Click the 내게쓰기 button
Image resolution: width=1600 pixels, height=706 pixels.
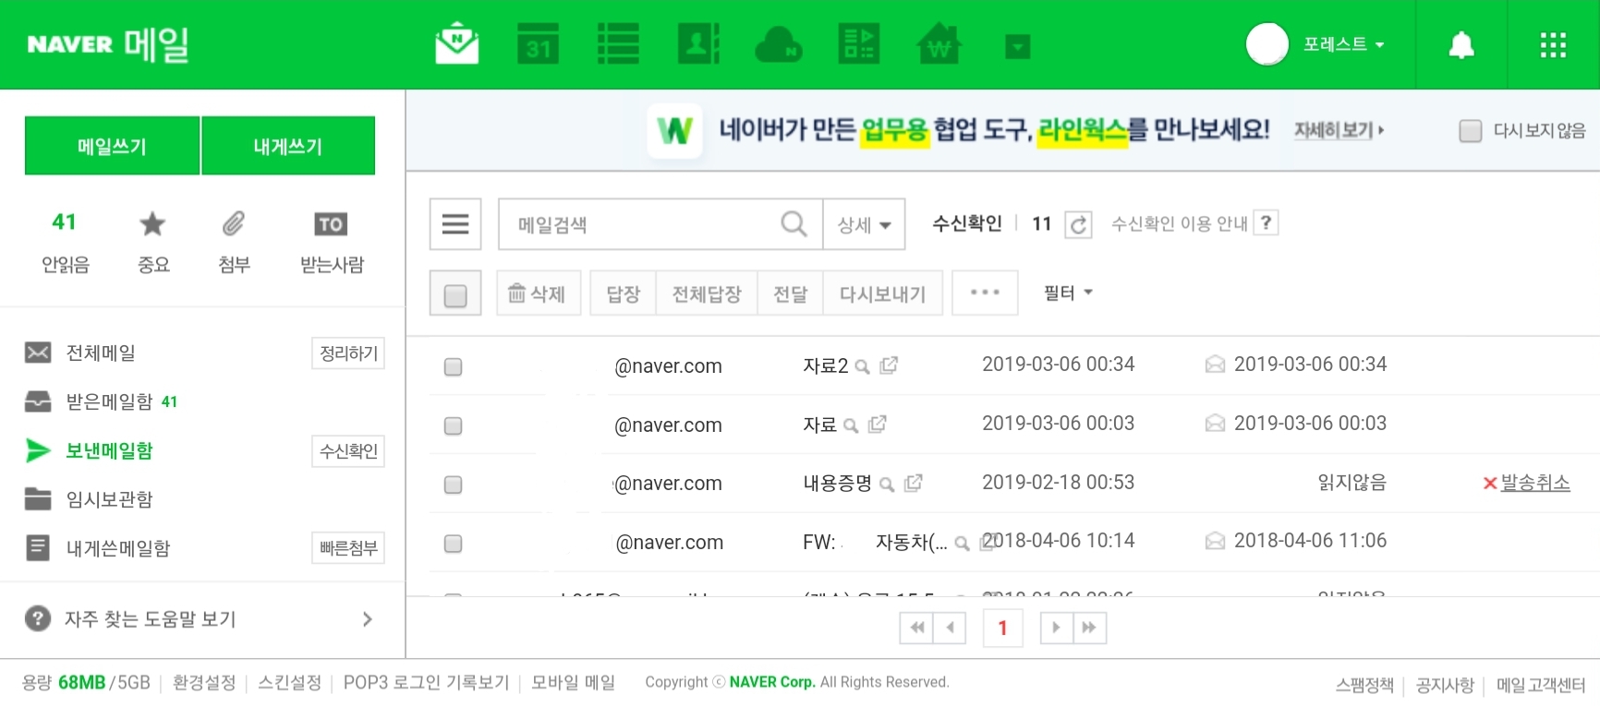(288, 146)
